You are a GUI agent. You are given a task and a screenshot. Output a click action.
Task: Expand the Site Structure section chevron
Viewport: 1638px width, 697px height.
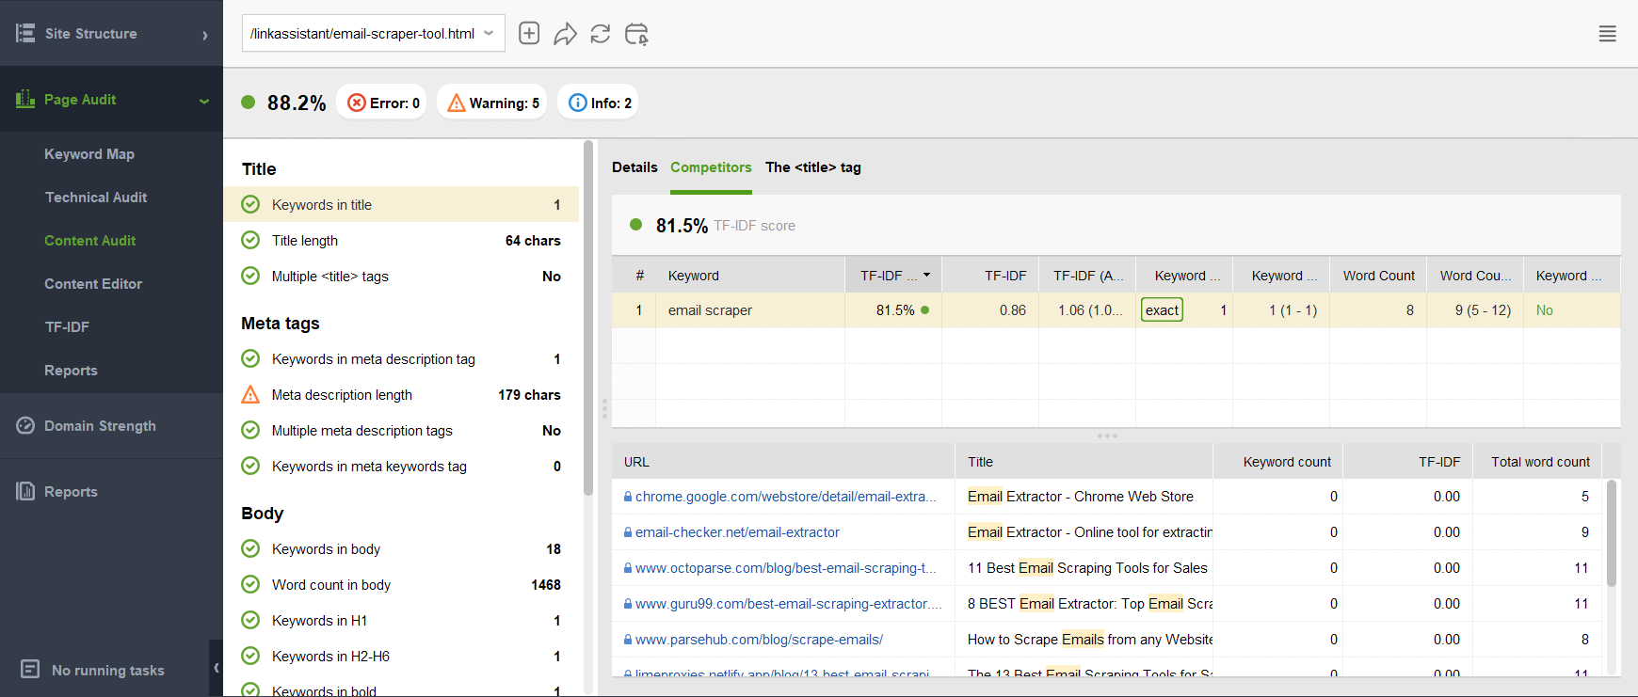tap(205, 35)
